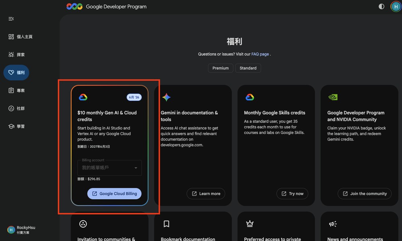Click Join the community button
Image resolution: width=402 pixels, height=241 pixels.
(x=365, y=194)
